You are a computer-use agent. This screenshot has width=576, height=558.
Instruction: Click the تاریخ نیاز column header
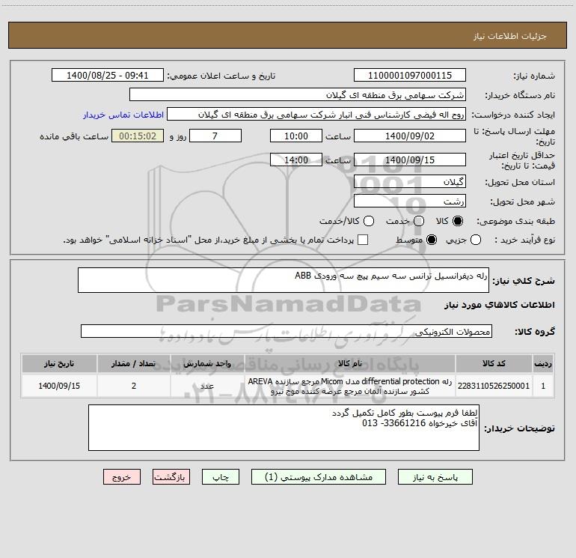(x=59, y=363)
